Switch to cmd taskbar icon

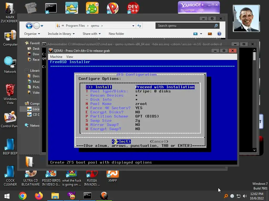pyautogui.click(x=87, y=196)
